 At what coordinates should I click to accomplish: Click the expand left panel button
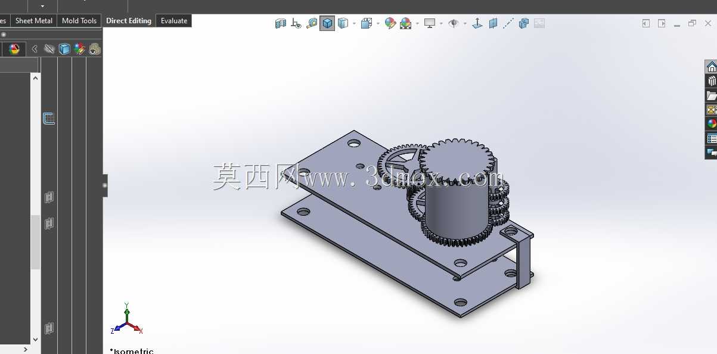[x=646, y=23]
